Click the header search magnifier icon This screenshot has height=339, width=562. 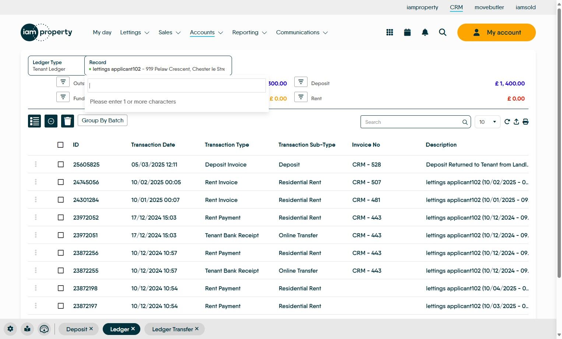click(x=443, y=32)
